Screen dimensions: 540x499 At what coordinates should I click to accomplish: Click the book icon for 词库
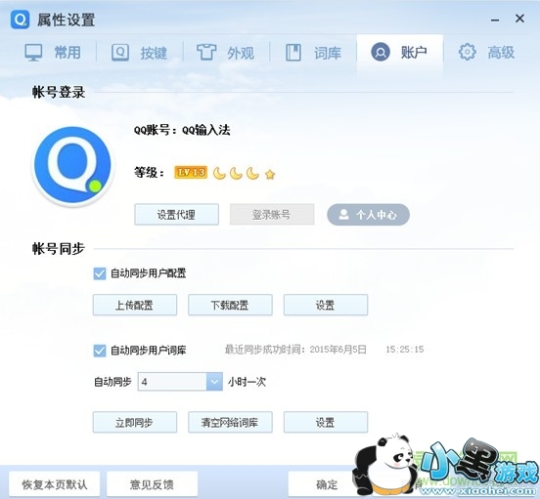pos(293,53)
